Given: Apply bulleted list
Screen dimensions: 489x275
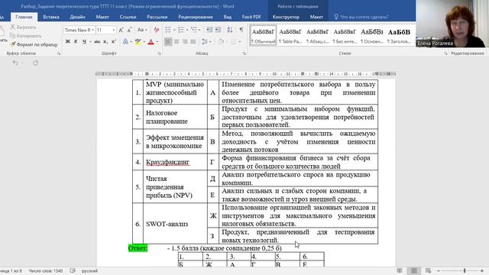Looking at the screenshot, I should [x=168, y=30].
